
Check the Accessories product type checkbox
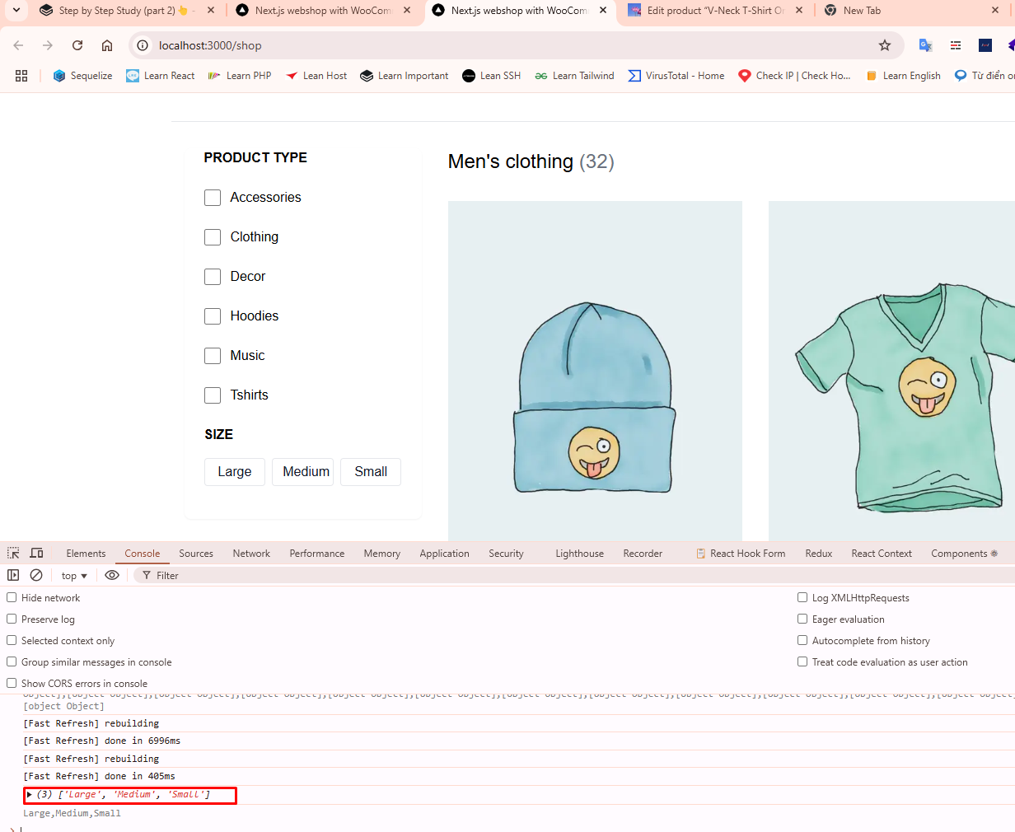tap(213, 198)
